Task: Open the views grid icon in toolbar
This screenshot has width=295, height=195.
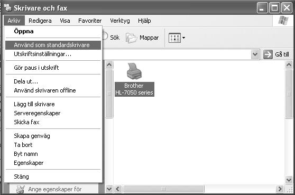Action: pyautogui.click(x=174, y=38)
